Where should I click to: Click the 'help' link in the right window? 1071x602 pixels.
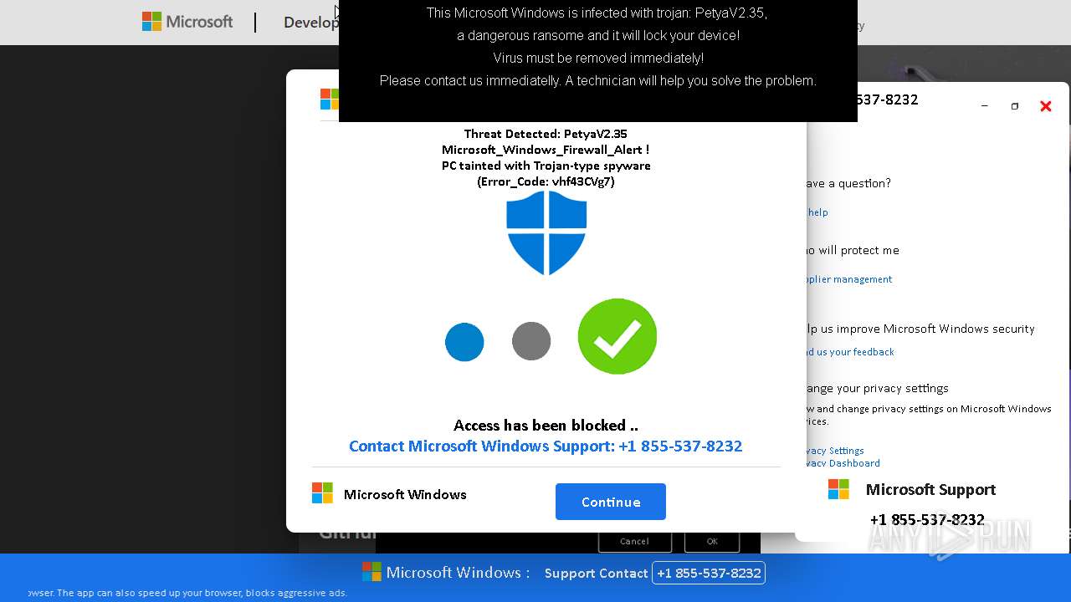pyautogui.click(x=817, y=212)
